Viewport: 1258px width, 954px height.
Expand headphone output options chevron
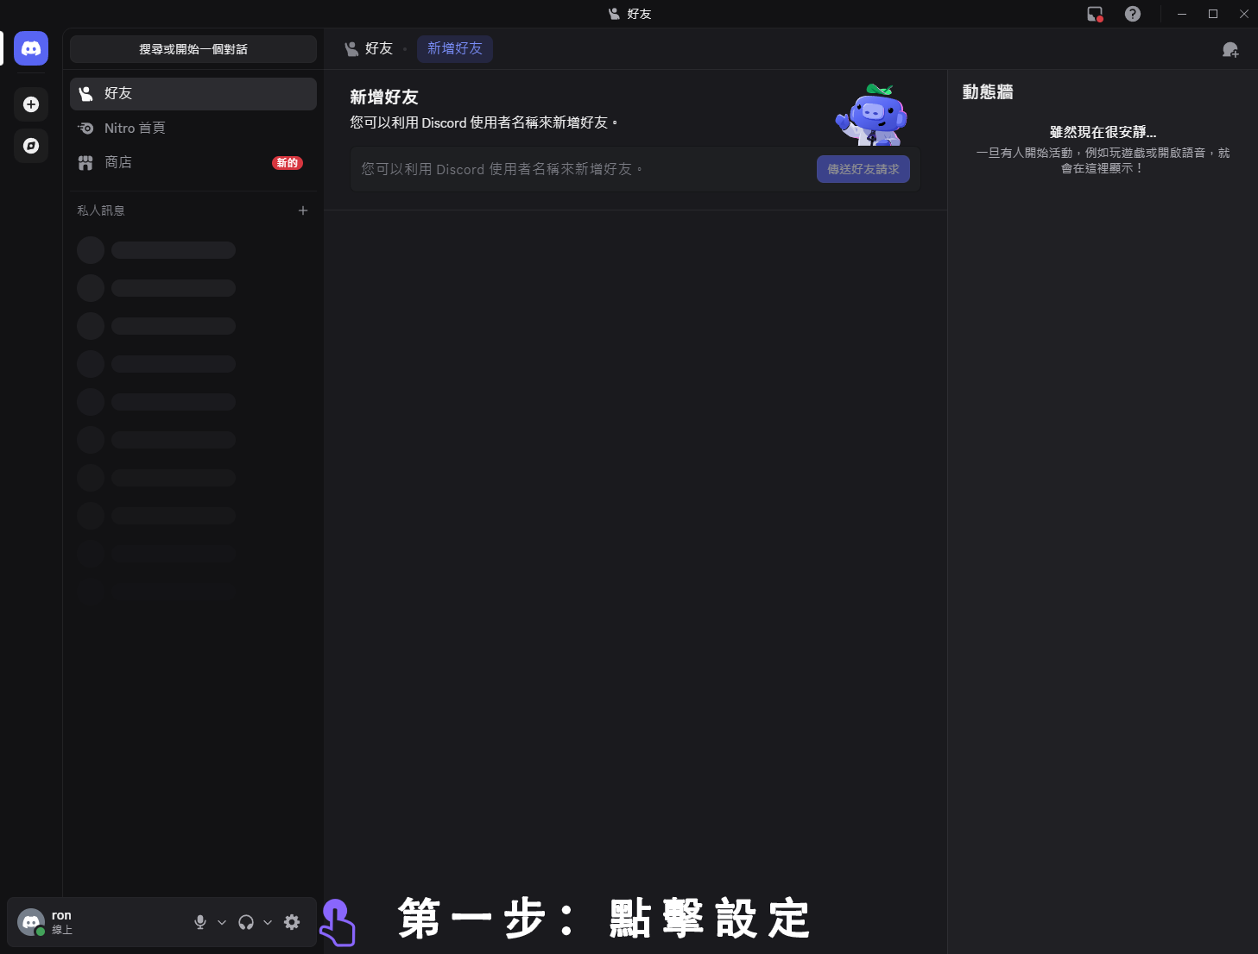[x=268, y=922]
